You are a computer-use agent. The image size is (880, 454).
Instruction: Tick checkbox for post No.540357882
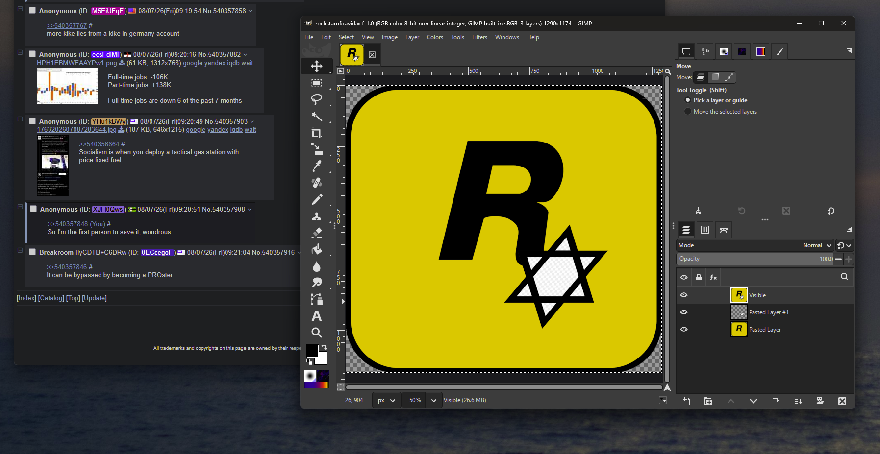click(x=32, y=54)
